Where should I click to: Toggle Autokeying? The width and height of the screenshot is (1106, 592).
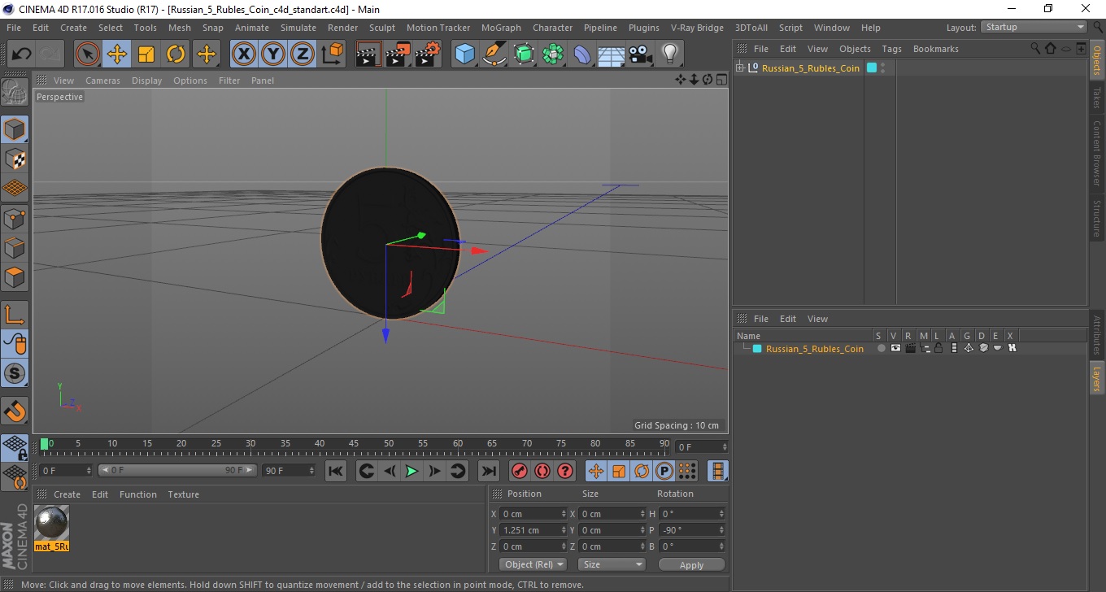pyautogui.click(x=542, y=471)
